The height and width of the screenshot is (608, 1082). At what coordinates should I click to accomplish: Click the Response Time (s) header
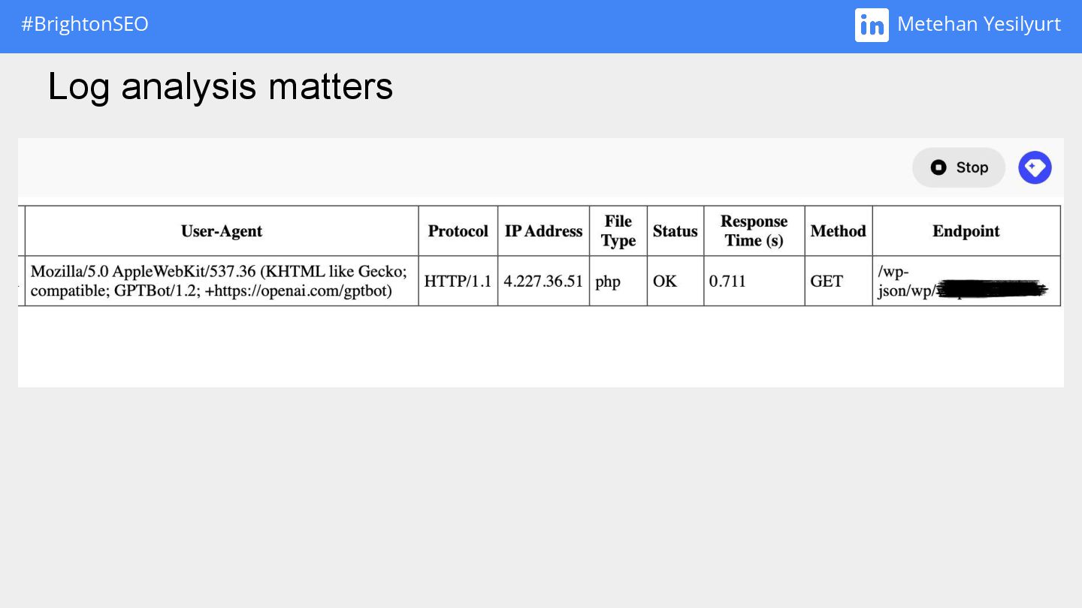point(754,231)
